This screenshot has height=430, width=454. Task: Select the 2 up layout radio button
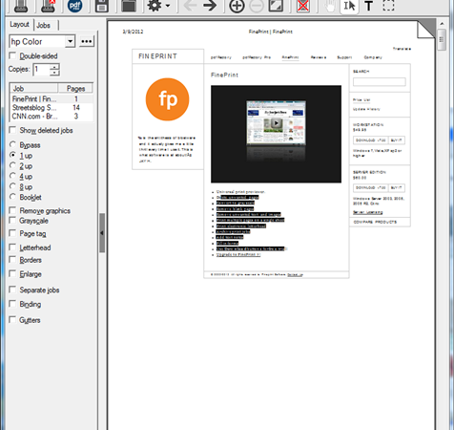12,165
